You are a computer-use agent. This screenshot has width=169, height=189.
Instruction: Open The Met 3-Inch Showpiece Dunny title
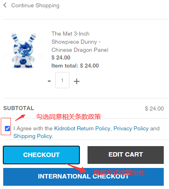pos(80,42)
